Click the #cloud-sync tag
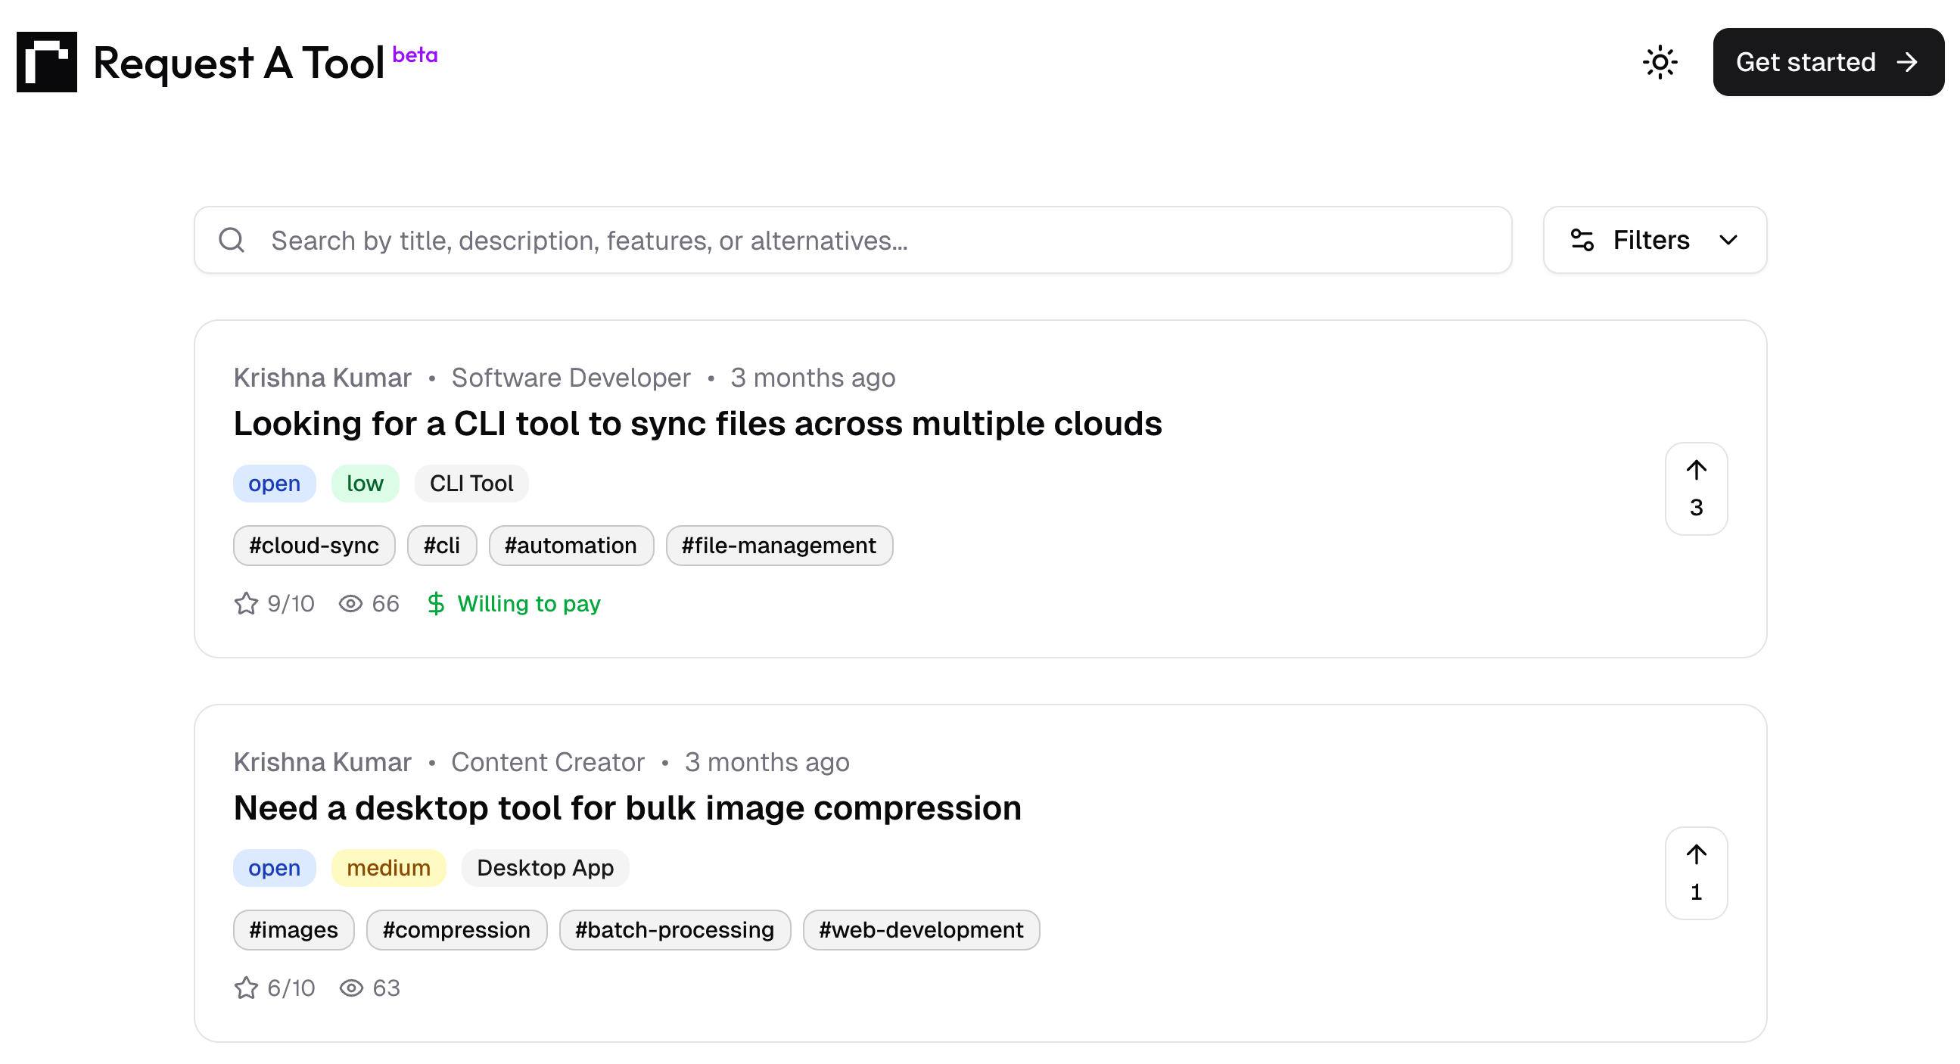 (x=313, y=546)
